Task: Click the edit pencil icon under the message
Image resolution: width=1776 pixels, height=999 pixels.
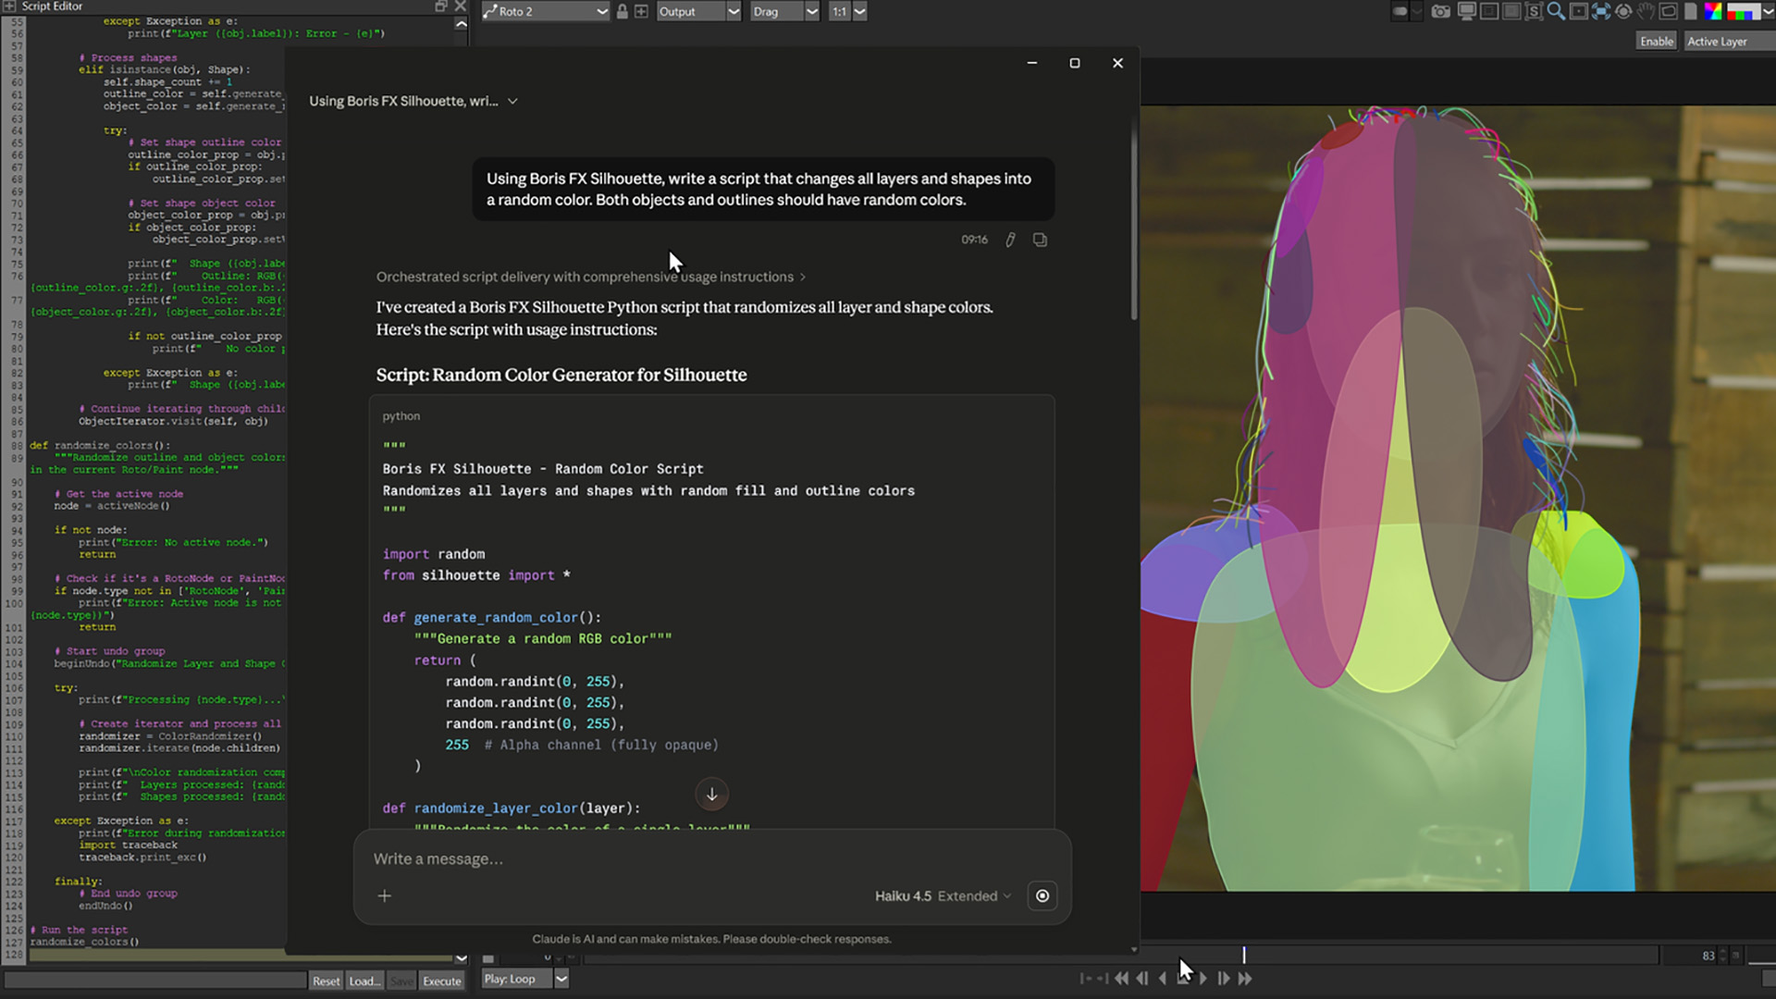Action: click(x=1010, y=240)
